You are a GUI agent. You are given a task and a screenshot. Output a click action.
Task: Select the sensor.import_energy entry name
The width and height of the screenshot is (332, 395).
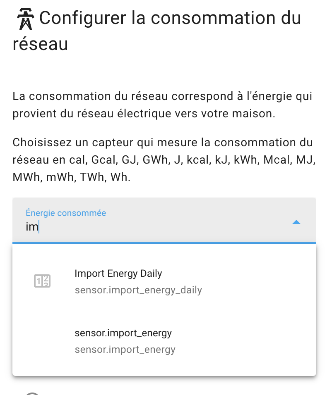[x=123, y=333]
